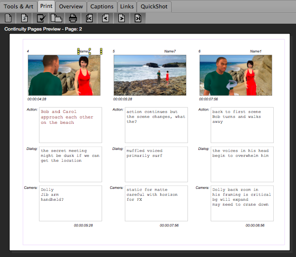The width and height of the screenshot is (296, 257).
Task: Switch to the Links tab
Action: coord(127,6)
